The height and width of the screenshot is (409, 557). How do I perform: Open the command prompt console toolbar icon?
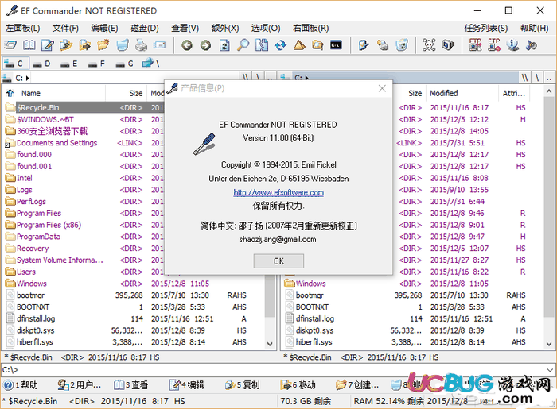tap(336, 45)
